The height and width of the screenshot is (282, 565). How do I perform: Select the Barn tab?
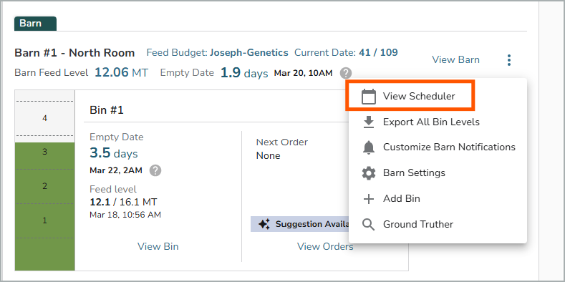coord(35,24)
